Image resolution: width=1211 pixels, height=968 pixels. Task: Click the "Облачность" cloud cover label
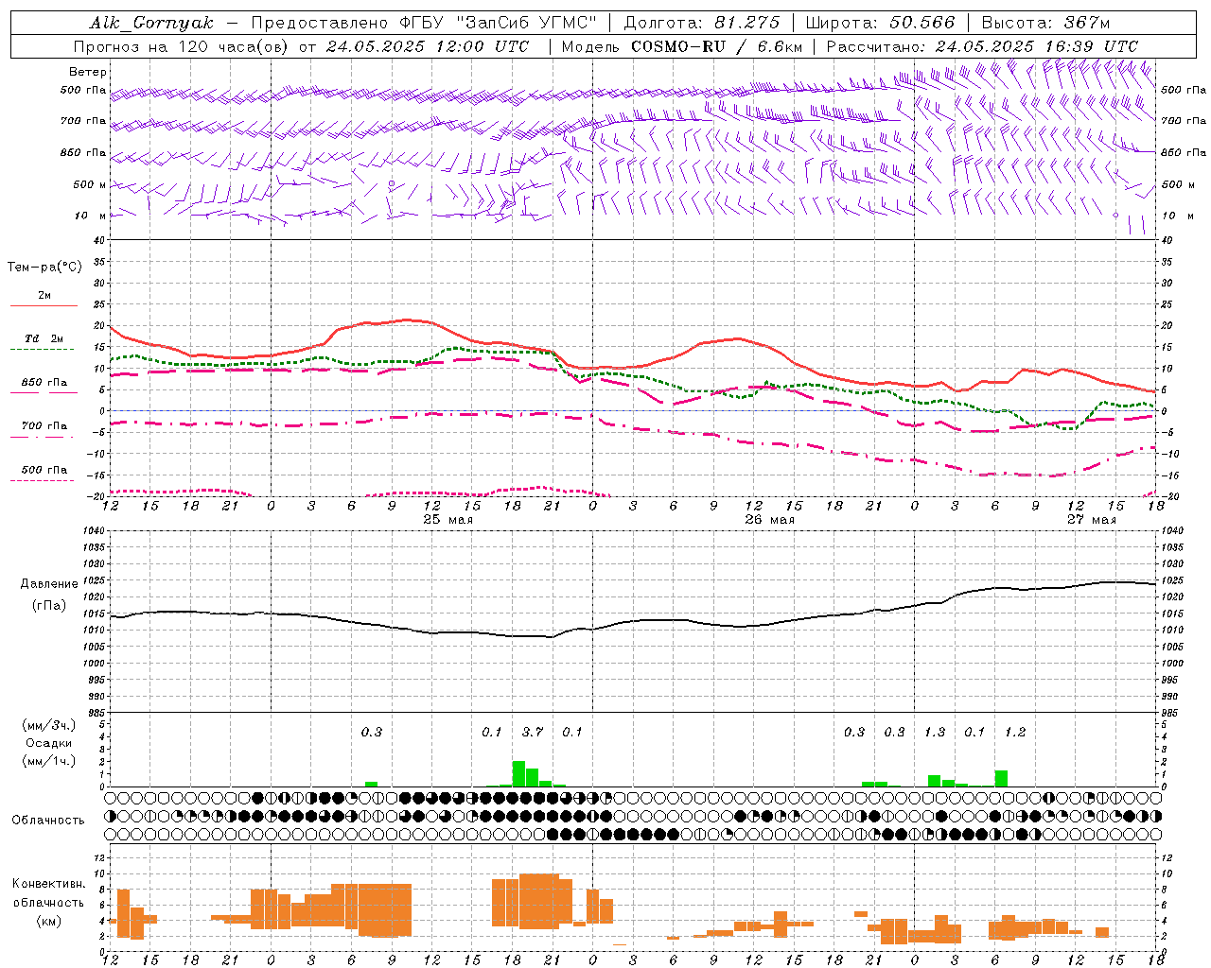point(48,821)
